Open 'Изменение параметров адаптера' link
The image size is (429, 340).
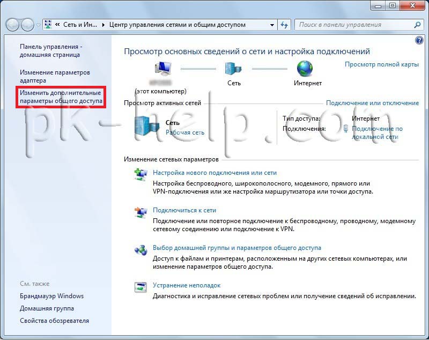pos(55,76)
